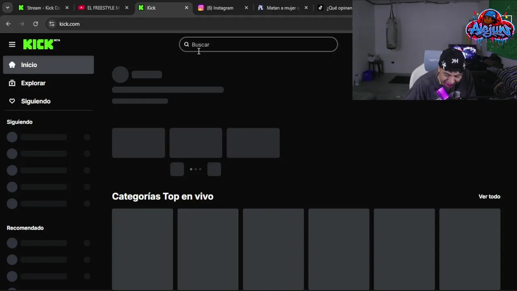Viewport: 517px width, 291px height.
Task: Click the Explorar icon
Action: tap(12, 83)
